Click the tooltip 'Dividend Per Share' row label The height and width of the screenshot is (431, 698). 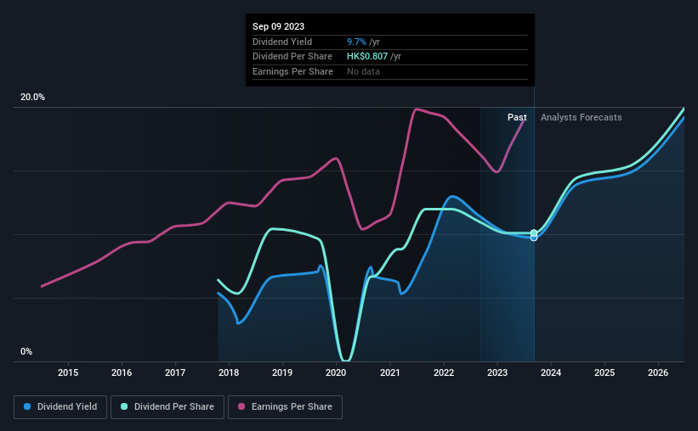(292, 57)
